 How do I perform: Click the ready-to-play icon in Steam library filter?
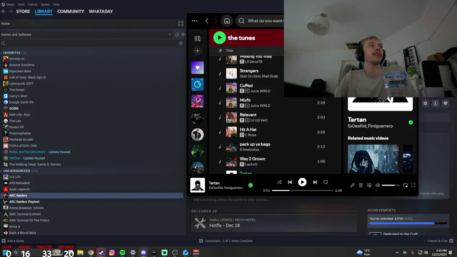tap(183, 34)
